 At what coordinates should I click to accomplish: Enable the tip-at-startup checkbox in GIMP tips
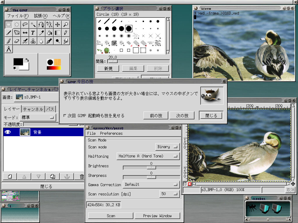tap(65, 116)
